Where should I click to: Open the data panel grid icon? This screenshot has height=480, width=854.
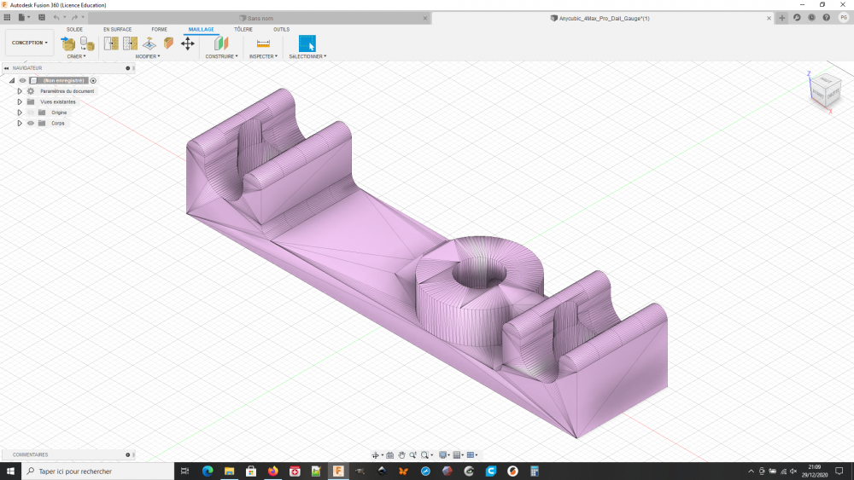(8, 17)
